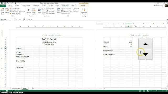Click Import XML

tap(76, 9)
